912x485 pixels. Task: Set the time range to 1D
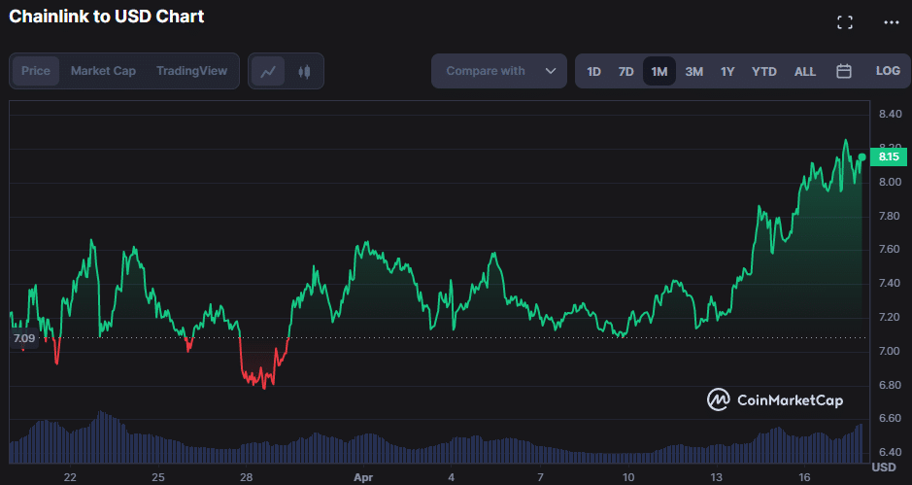593,72
